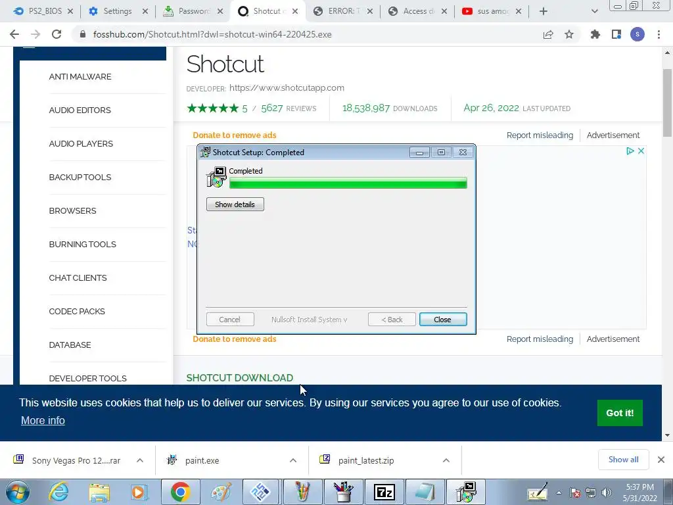Click the share page icon in address bar
Viewport: 673px width, 505px height.
[548, 34]
